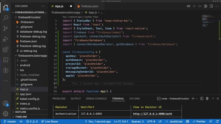
Task: Open the Run and Debug view
Action: click(6, 39)
